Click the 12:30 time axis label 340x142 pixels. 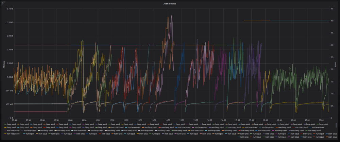112,120
